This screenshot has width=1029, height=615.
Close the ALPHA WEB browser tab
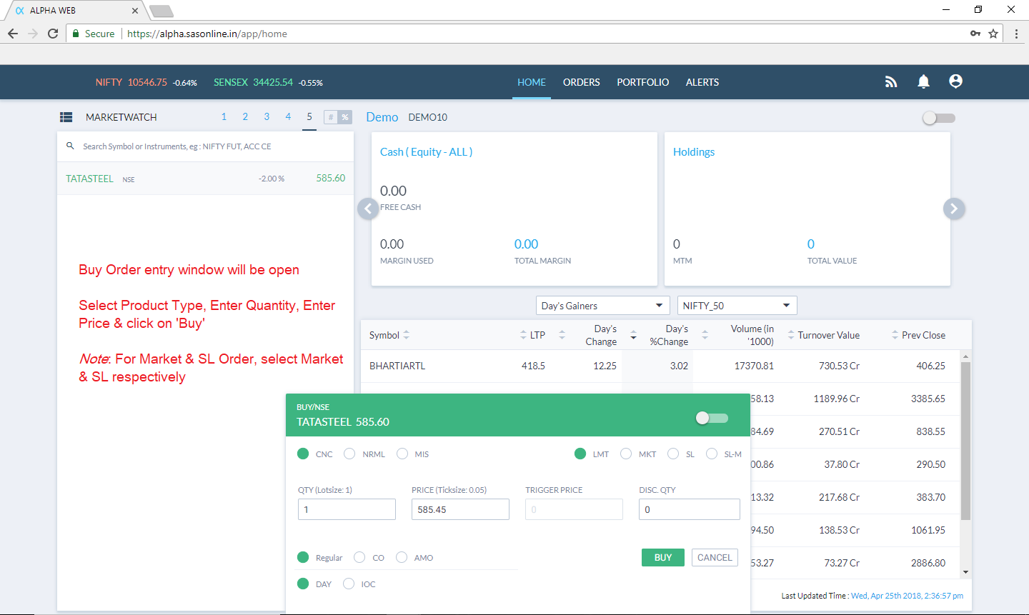(135, 11)
